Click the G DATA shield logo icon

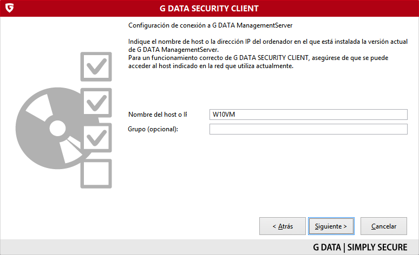9,8
